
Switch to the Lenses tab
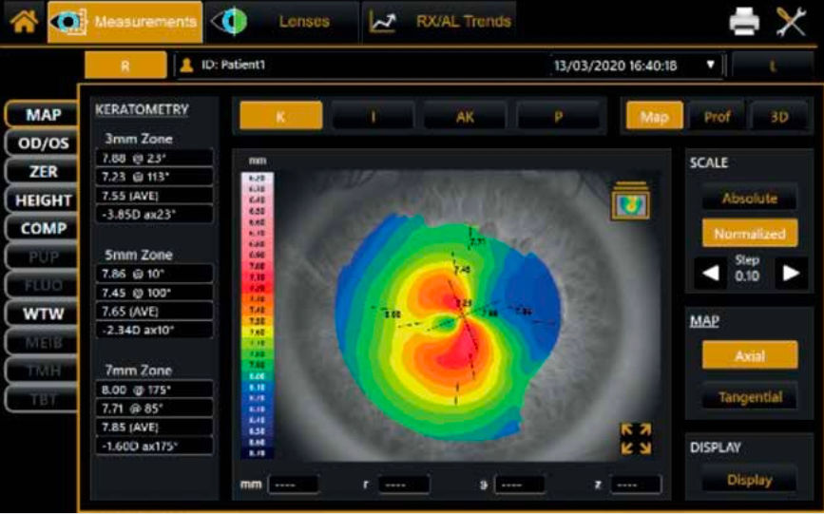[x=282, y=22]
